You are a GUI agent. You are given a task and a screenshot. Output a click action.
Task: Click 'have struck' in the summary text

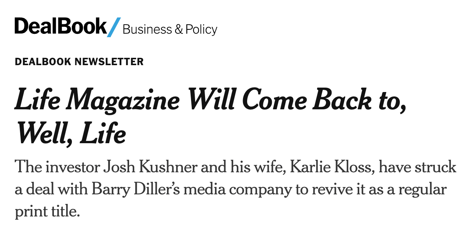pyautogui.click(x=417, y=167)
